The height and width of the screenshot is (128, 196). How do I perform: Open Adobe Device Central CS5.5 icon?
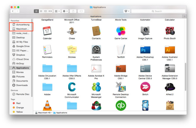point(145,68)
